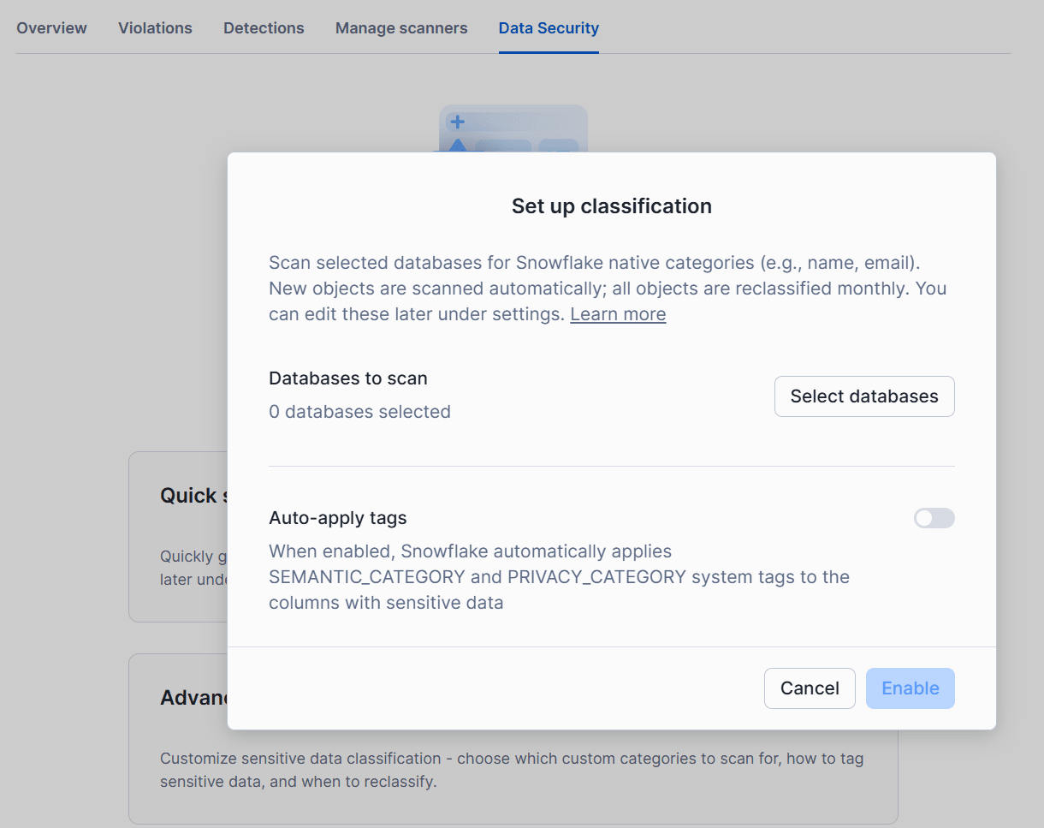Click the Enable button
This screenshot has height=828, width=1044.
coord(911,688)
